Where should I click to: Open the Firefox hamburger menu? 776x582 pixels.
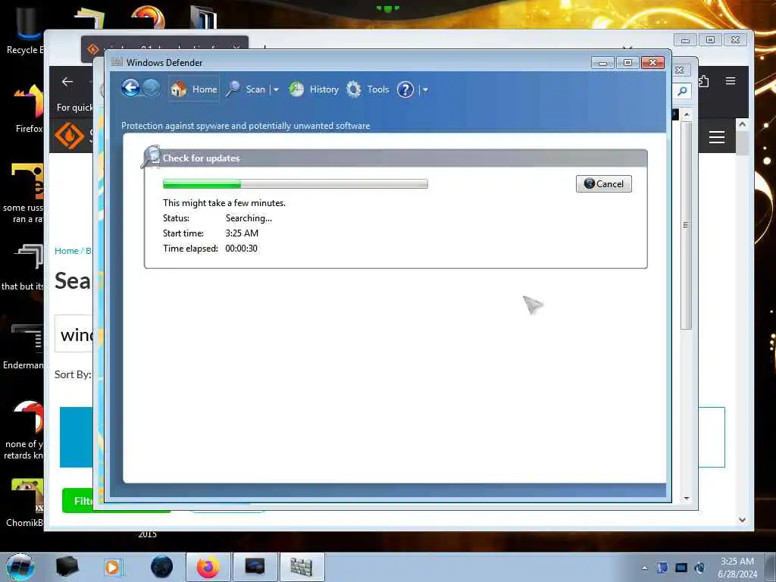pos(731,80)
